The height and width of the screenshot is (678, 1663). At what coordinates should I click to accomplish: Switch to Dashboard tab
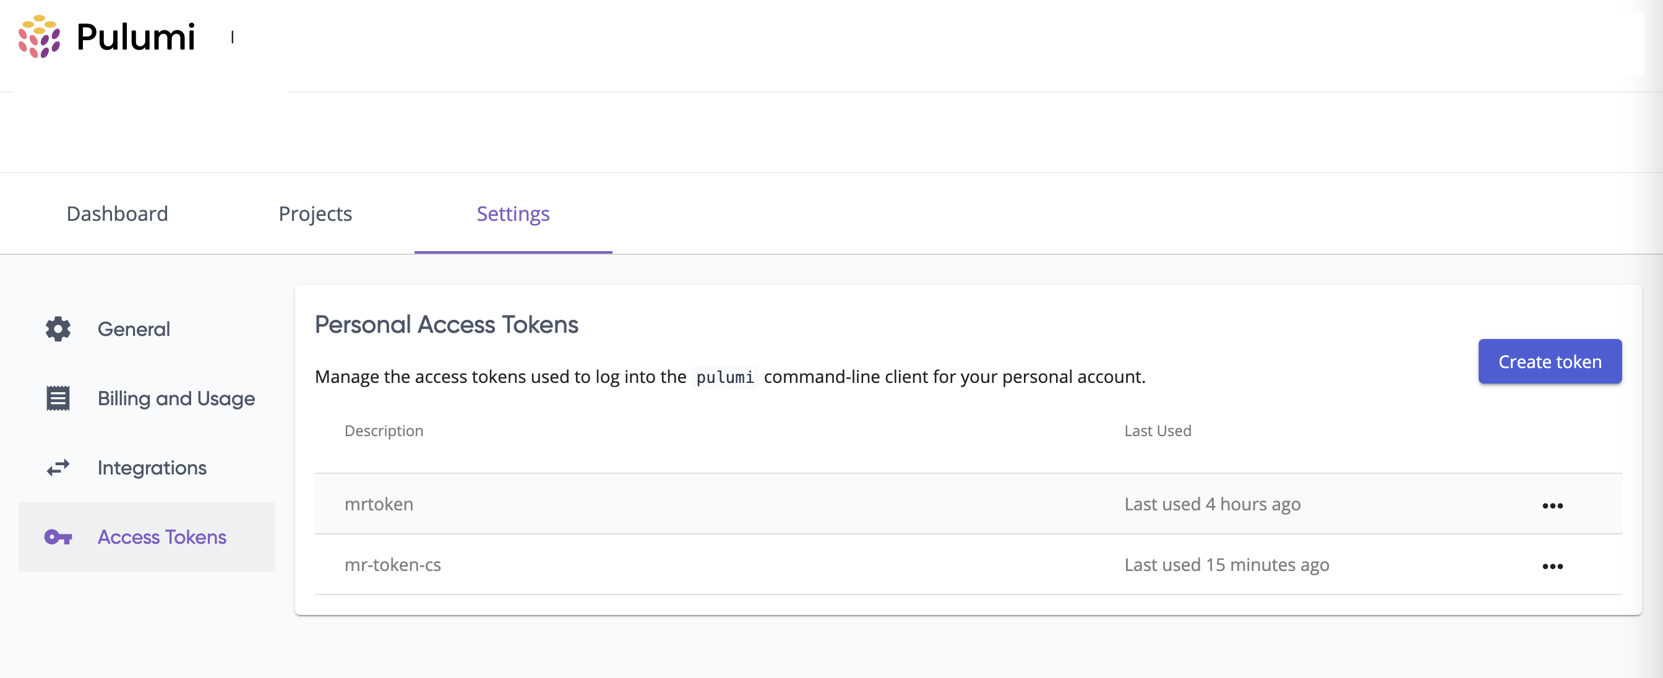118,213
